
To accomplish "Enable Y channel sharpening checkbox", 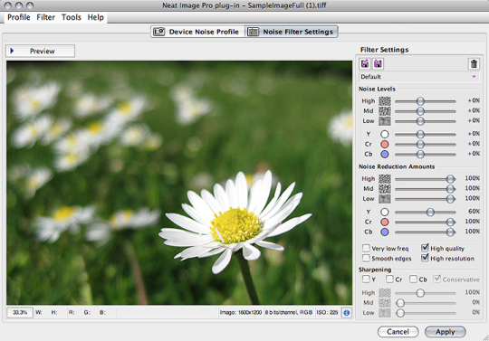I will [366, 279].
